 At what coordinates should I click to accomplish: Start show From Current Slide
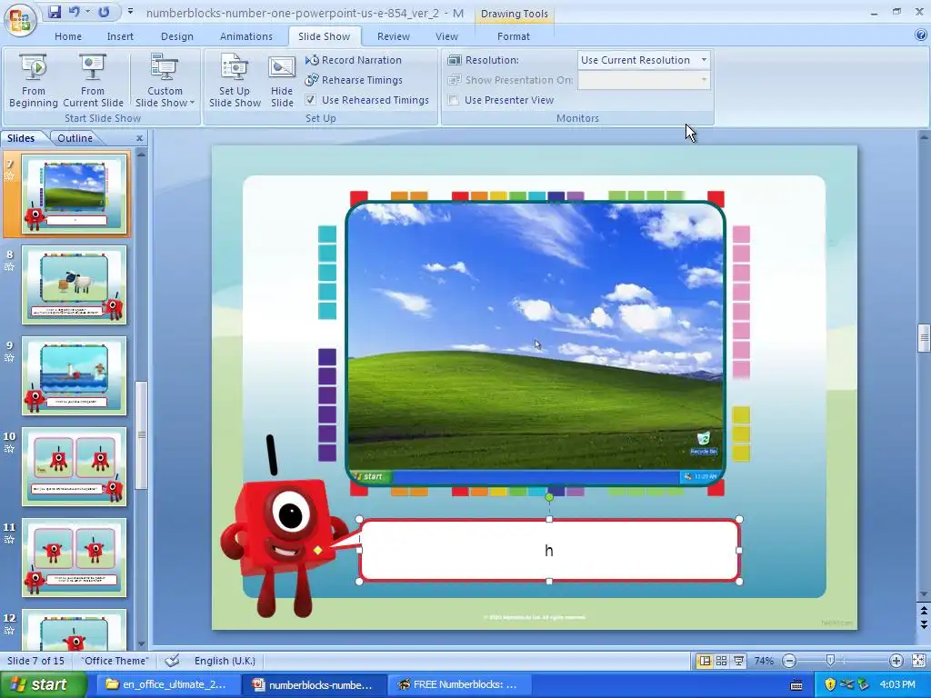point(93,81)
